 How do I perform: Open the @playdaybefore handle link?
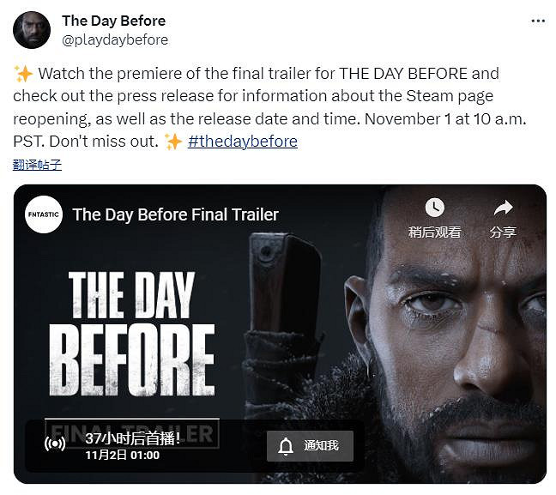click(x=115, y=39)
